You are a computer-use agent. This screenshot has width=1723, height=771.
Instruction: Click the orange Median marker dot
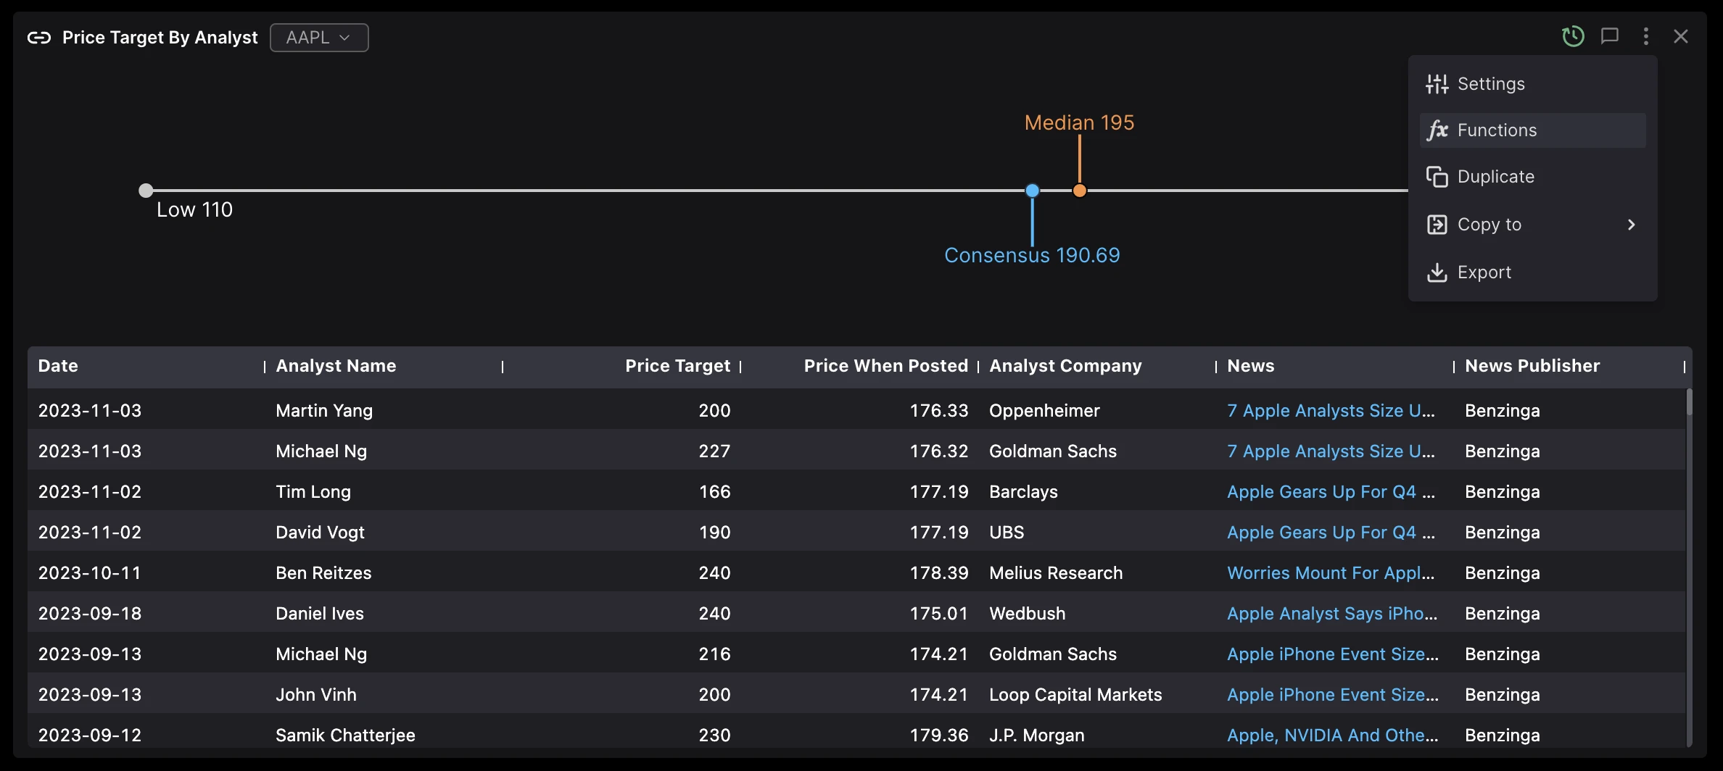click(1079, 191)
